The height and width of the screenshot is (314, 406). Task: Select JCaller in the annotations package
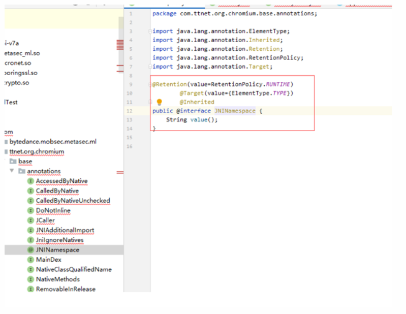(45, 221)
